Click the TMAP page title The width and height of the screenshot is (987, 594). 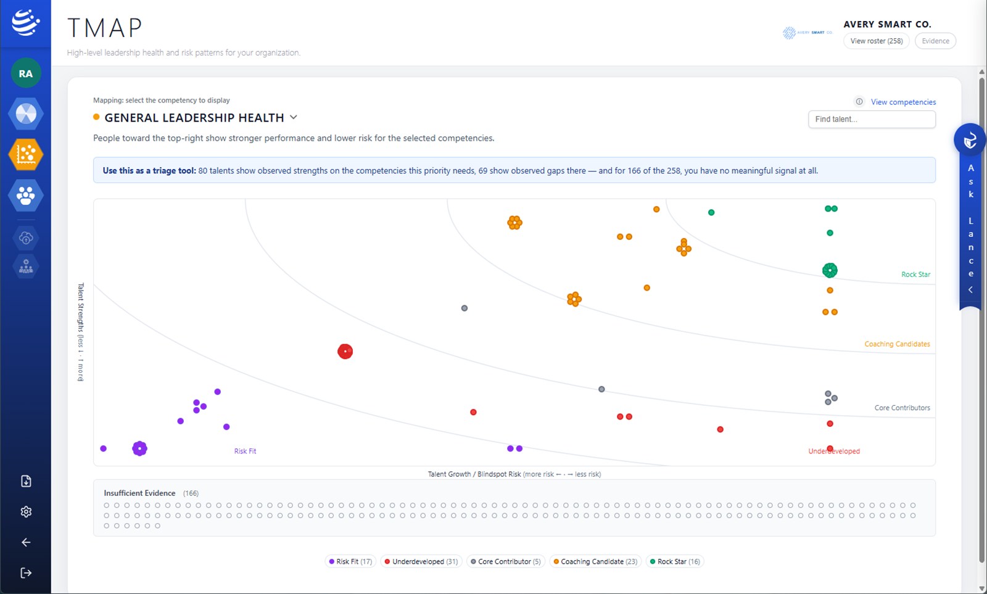point(105,28)
